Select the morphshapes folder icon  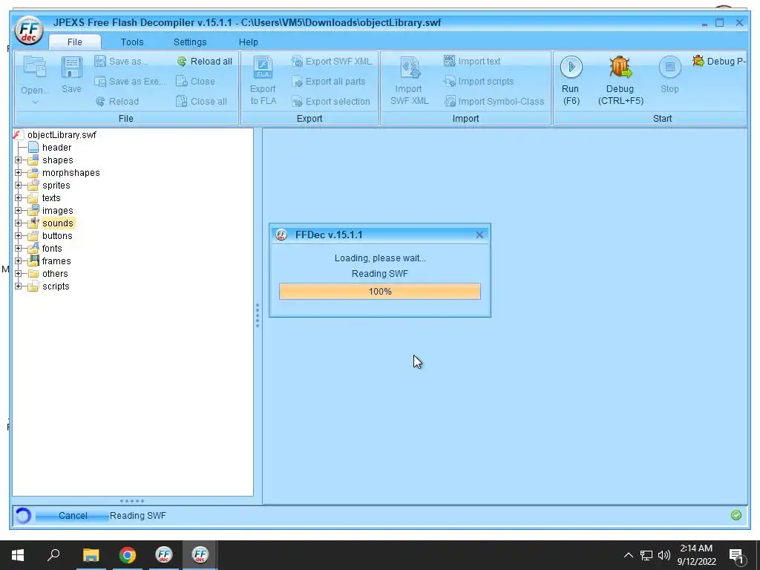[33, 172]
